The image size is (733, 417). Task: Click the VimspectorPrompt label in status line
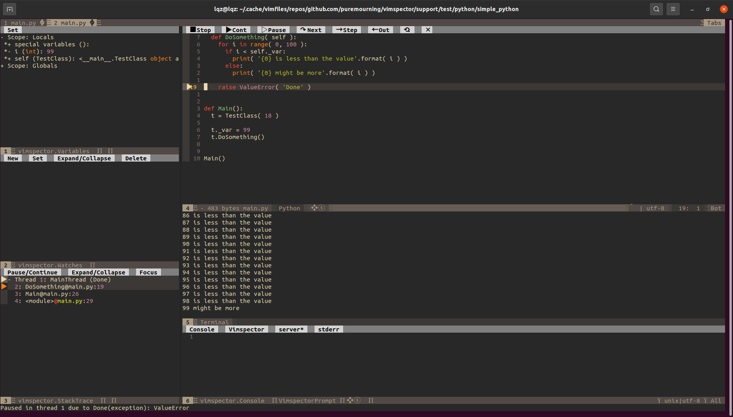[x=307, y=400]
